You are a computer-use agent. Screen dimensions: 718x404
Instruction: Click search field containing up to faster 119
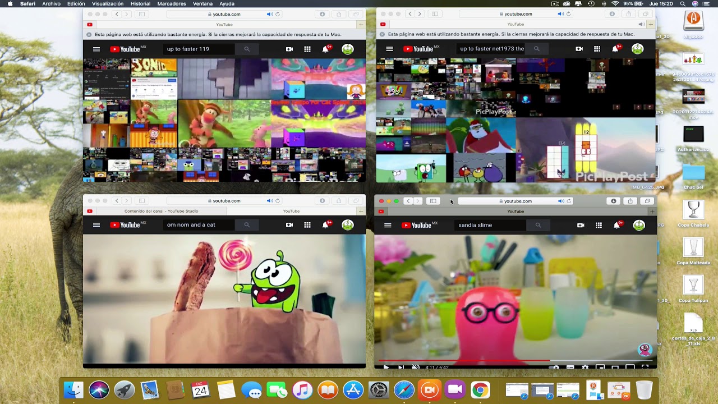click(199, 49)
